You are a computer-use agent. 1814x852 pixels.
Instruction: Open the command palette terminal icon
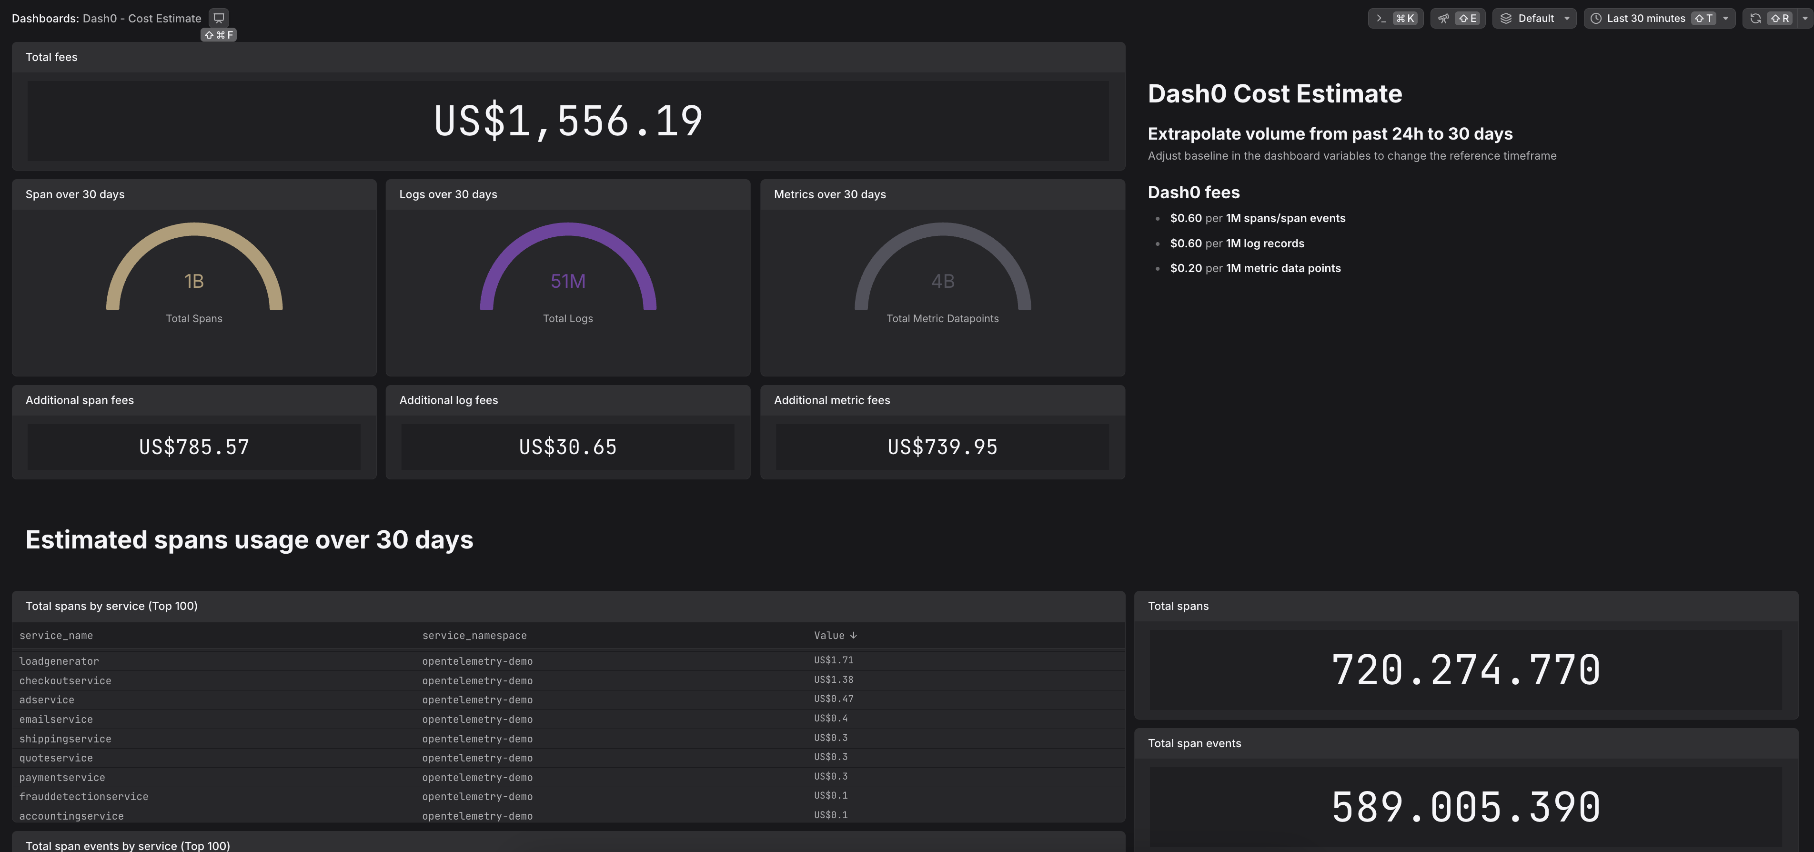coord(1381,18)
